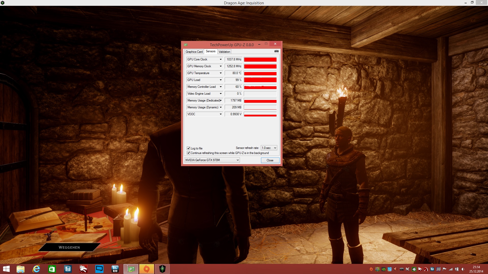Switch to Origin in the taskbar
This screenshot has height=274, width=488.
pos(147,269)
